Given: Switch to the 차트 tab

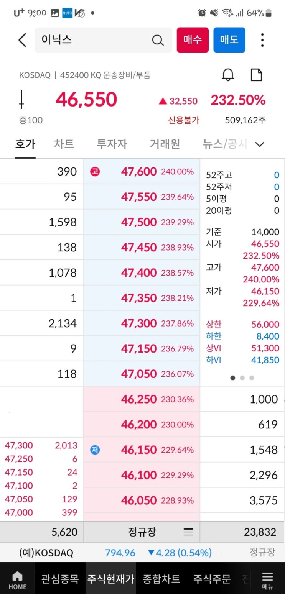Looking at the screenshot, I should pyautogui.click(x=64, y=144).
